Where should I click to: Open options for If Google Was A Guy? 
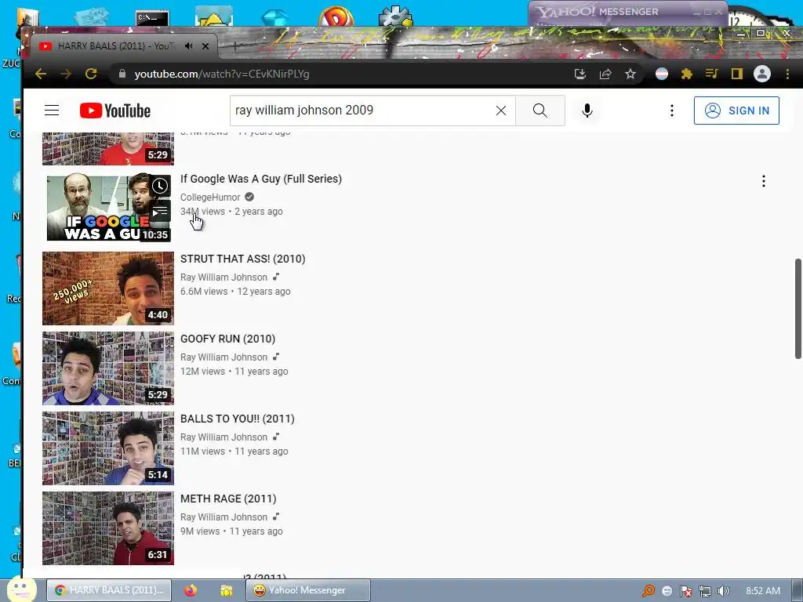[764, 181]
